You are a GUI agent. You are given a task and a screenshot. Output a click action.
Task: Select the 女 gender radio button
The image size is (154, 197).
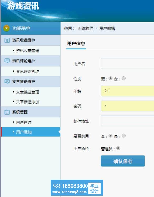point(124,78)
